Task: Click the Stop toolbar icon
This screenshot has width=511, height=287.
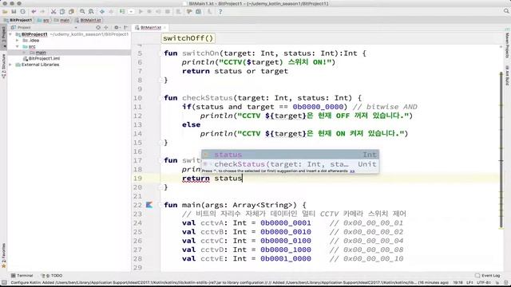Action: click(x=168, y=12)
